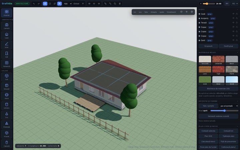Collapse the MATERIALE REALE section
240x150 pixels.
[x=237, y=53]
